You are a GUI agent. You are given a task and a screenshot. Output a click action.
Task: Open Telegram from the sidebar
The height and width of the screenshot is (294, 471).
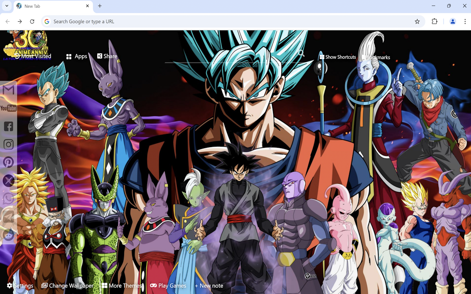click(8, 218)
